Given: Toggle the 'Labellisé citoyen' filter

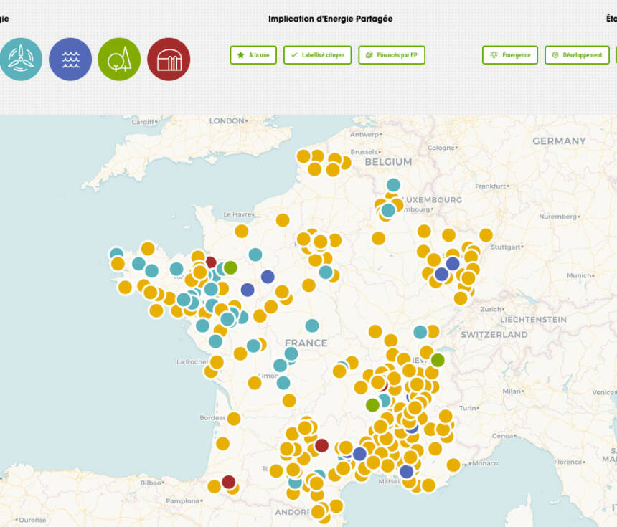Looking at the screenshot, I should click(x=316, y=55).
